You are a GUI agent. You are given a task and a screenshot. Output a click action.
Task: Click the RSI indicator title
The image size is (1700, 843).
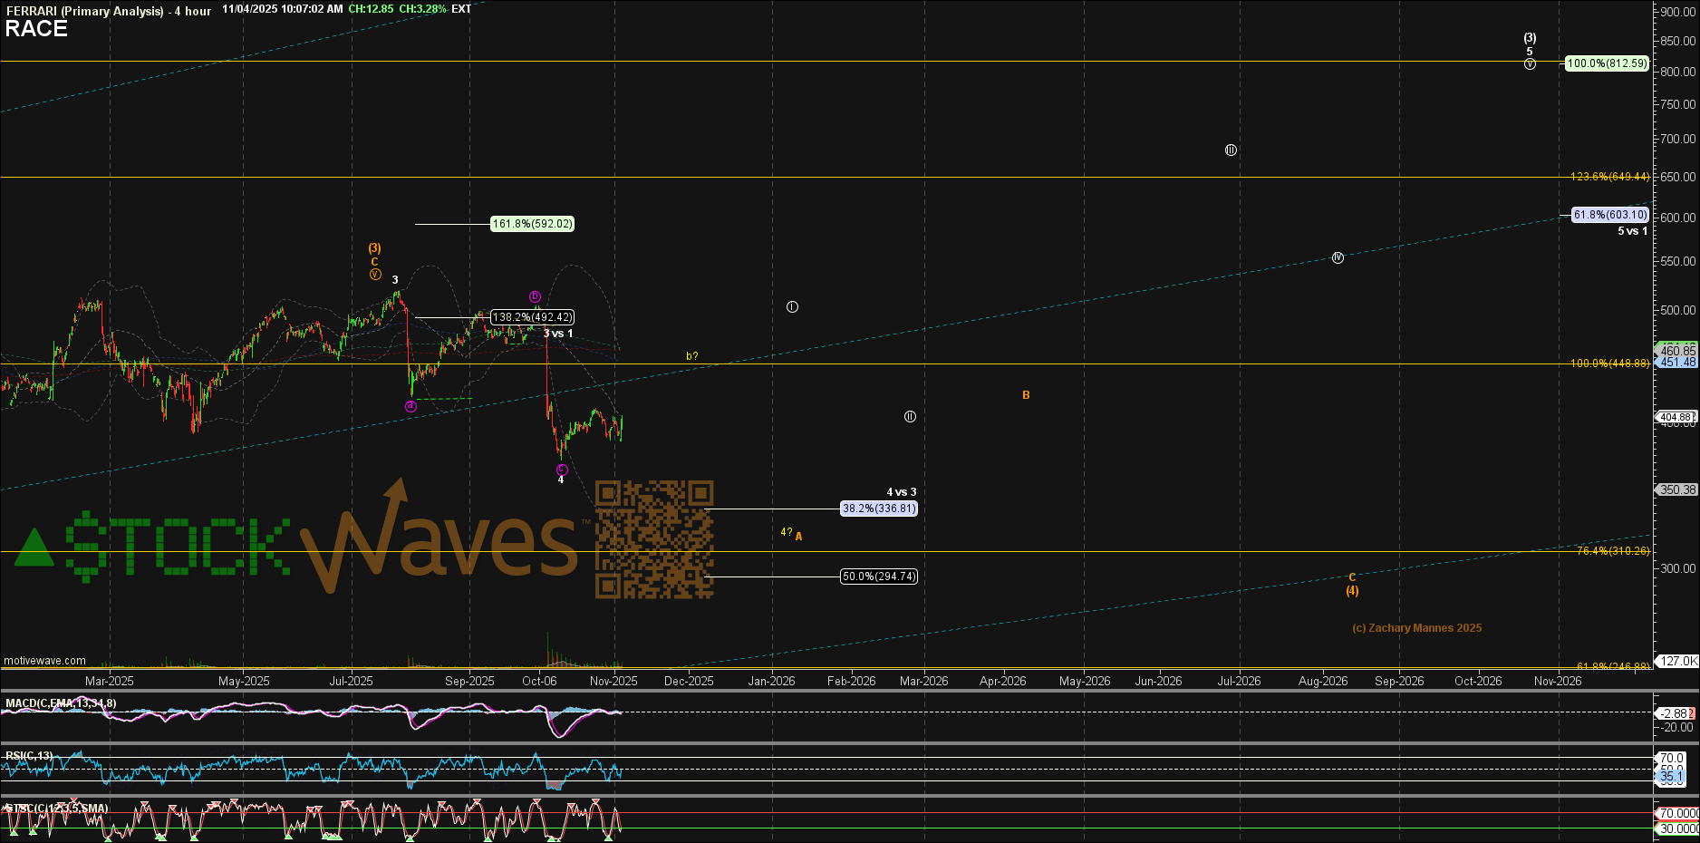pos(29,756)
